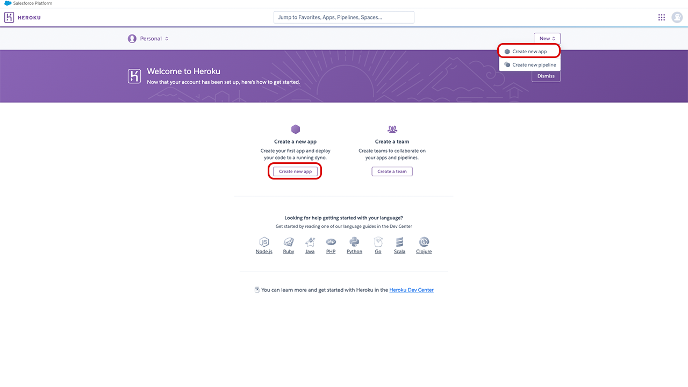
Task: Click the Python language guide icon
Action: tap(354, 242)
